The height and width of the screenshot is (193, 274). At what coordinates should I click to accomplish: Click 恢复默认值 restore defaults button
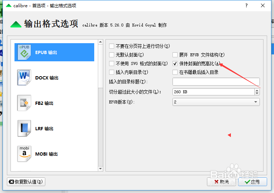[x=26, y=182]
